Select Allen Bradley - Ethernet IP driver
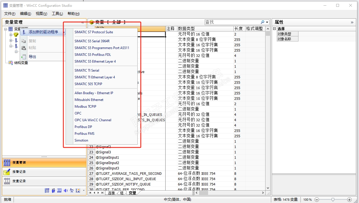 pos(102,93)
